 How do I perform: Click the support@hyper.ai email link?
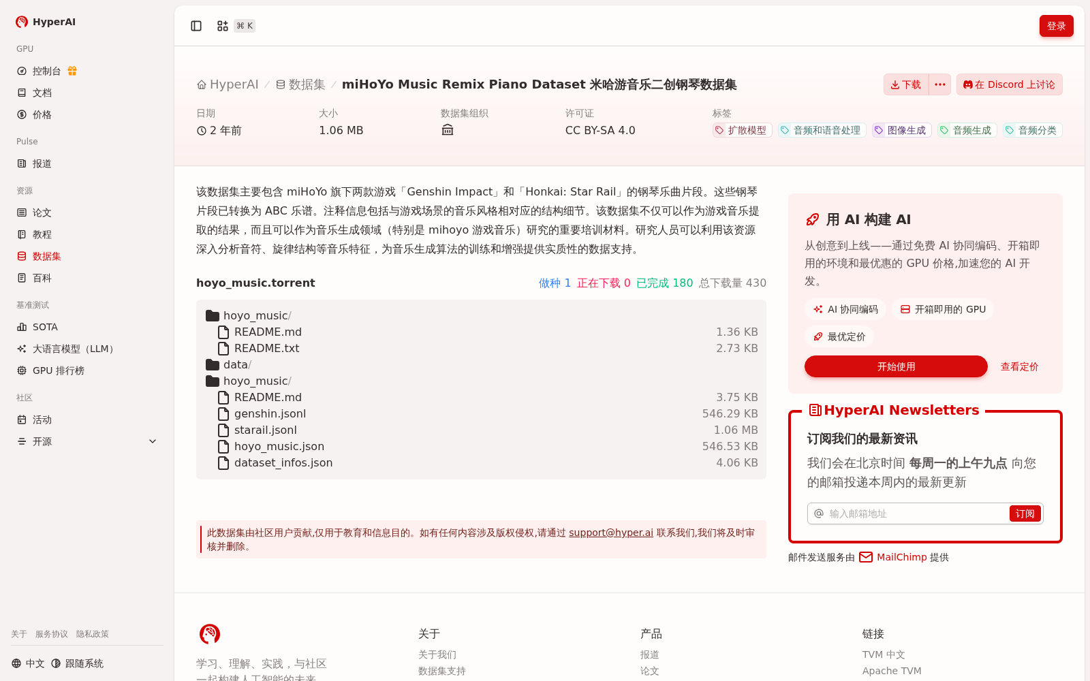(611, 533)
